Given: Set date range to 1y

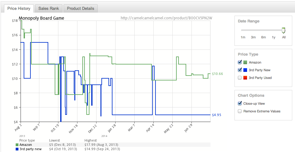Looking at the screenshot, I should (x=273, y=37).
